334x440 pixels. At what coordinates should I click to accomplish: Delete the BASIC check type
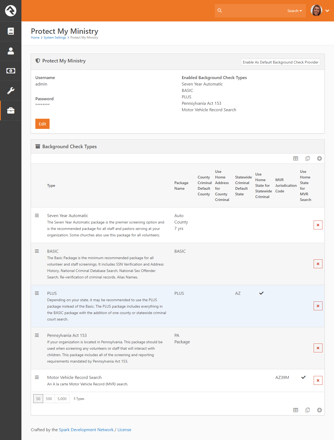318,264
